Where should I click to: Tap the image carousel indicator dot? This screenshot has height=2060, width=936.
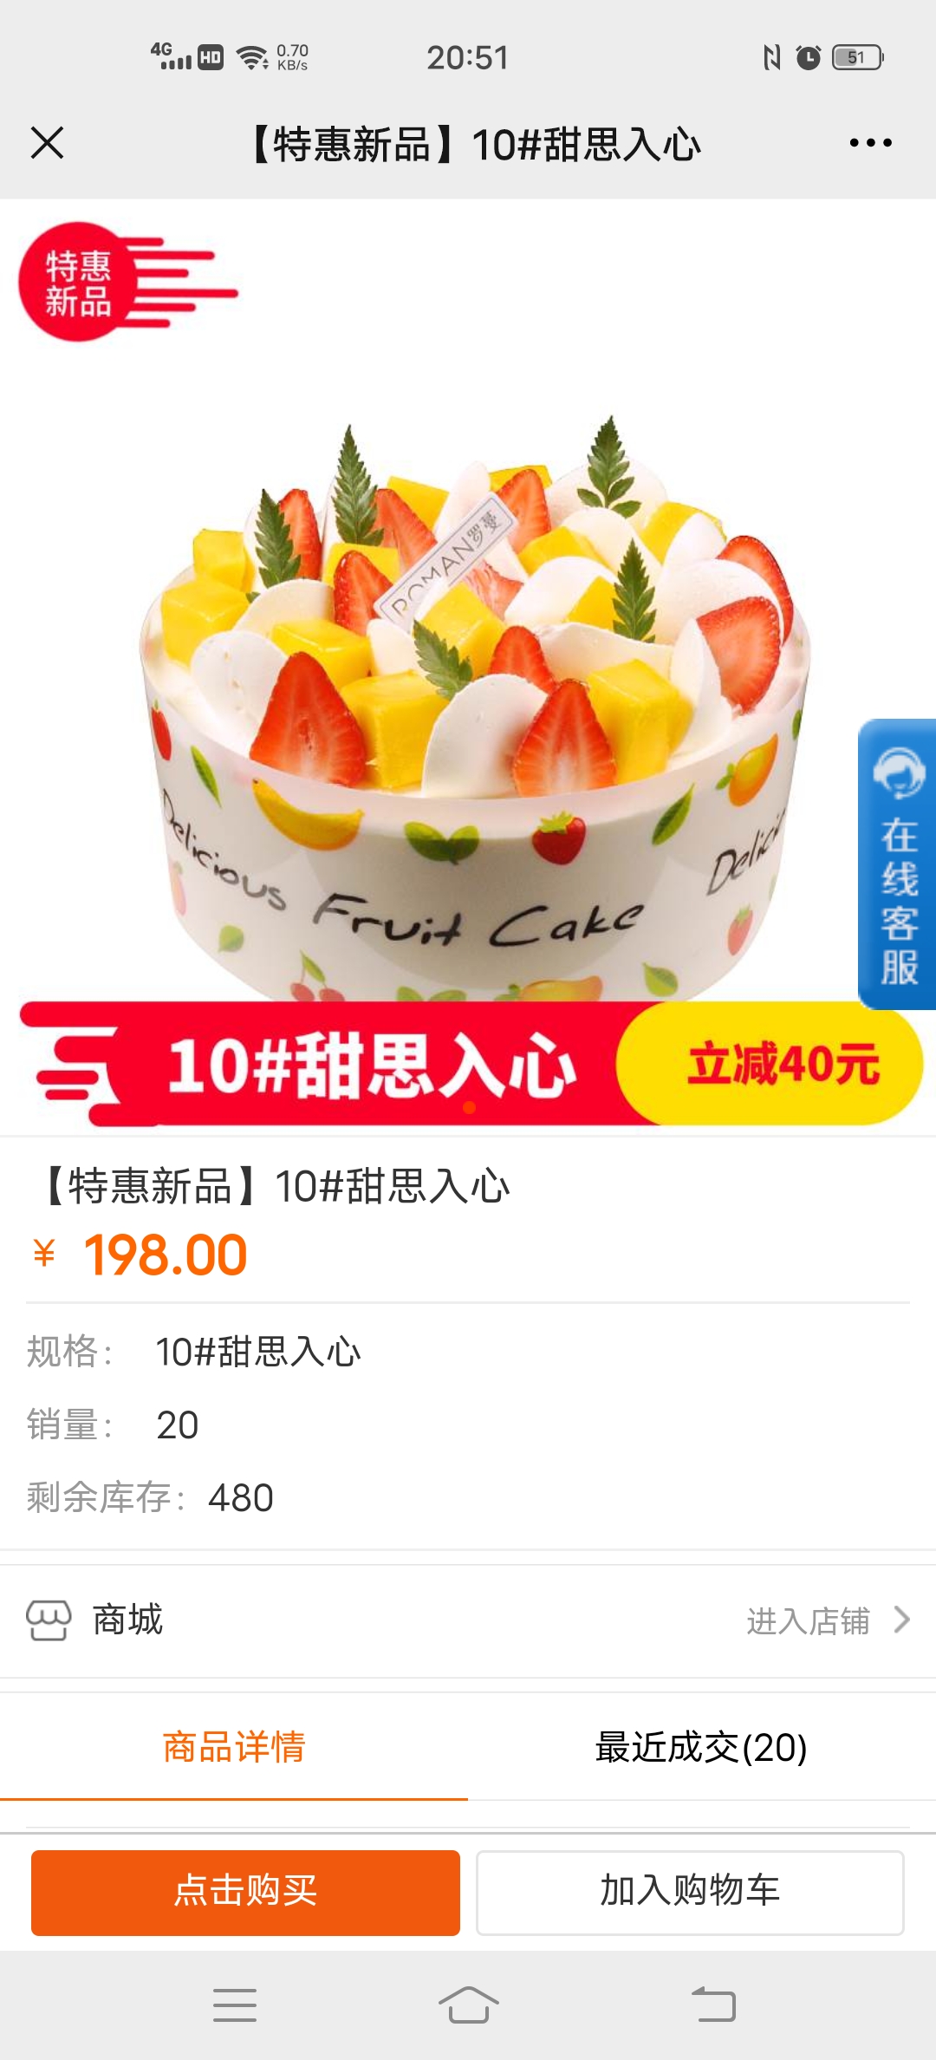[x=469, y=1107]
